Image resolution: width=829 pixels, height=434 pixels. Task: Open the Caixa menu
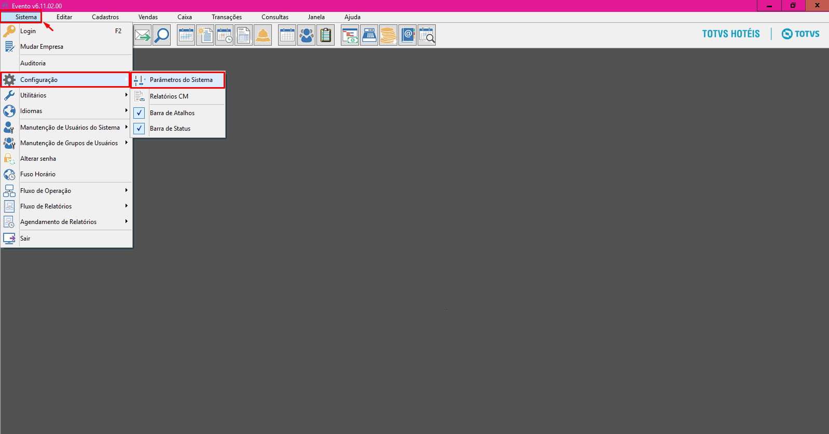[x=185, y=17]
